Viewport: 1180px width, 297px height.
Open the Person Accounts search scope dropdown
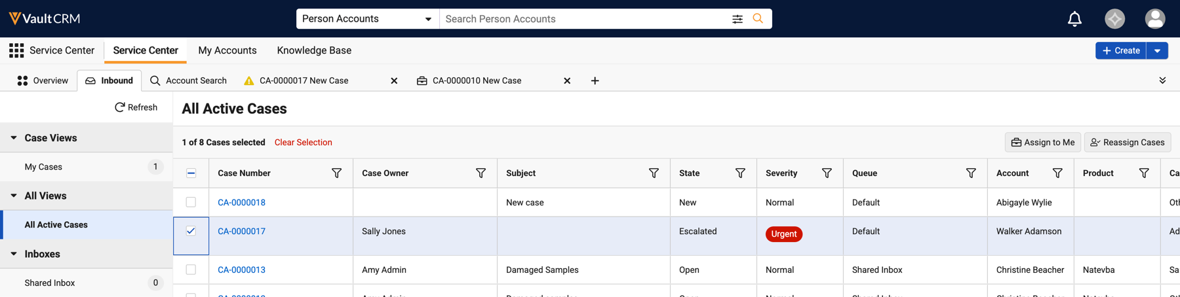point(367,19)
